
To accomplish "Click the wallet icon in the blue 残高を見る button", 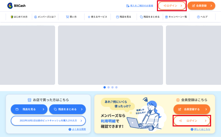I will pos(17,109).
